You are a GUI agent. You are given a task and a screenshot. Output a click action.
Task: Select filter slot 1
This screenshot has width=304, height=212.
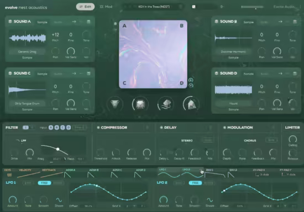(26, 128)
